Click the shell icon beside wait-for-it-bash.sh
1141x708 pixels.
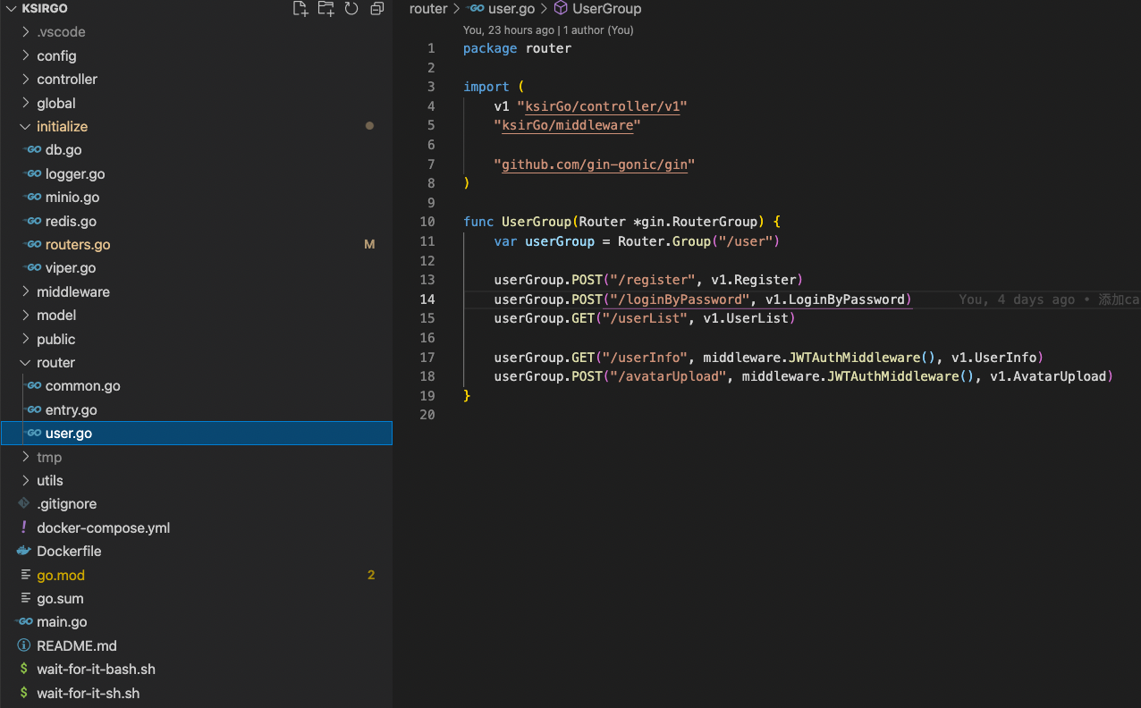[x=24, y=669]
